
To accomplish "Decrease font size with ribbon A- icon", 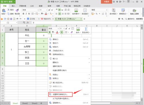I will point(52,10).
